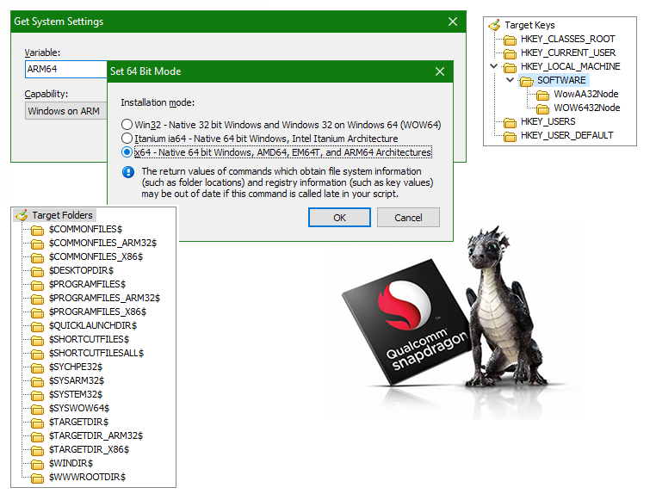The height and width of the screenshot is (500, 656).
Task: Select the Target Keys root label
Action: [x=529, y=25]
